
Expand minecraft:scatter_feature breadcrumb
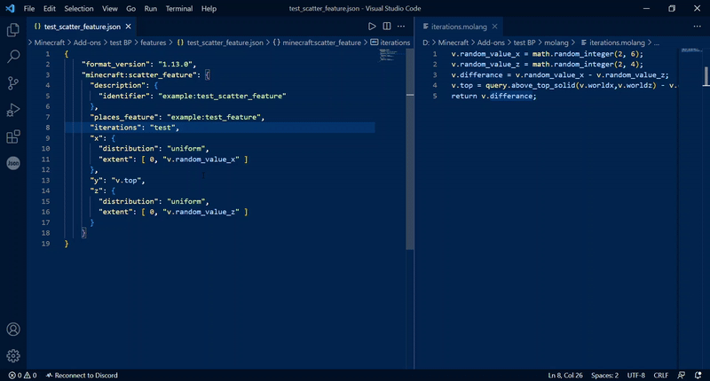point(317,43)
